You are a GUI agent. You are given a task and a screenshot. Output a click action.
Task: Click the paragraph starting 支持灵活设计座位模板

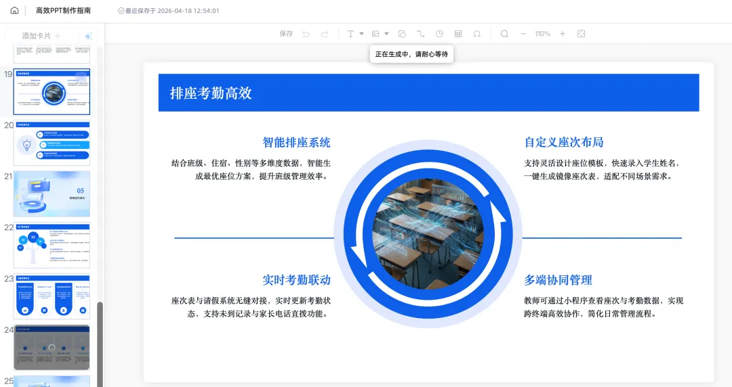602,170
